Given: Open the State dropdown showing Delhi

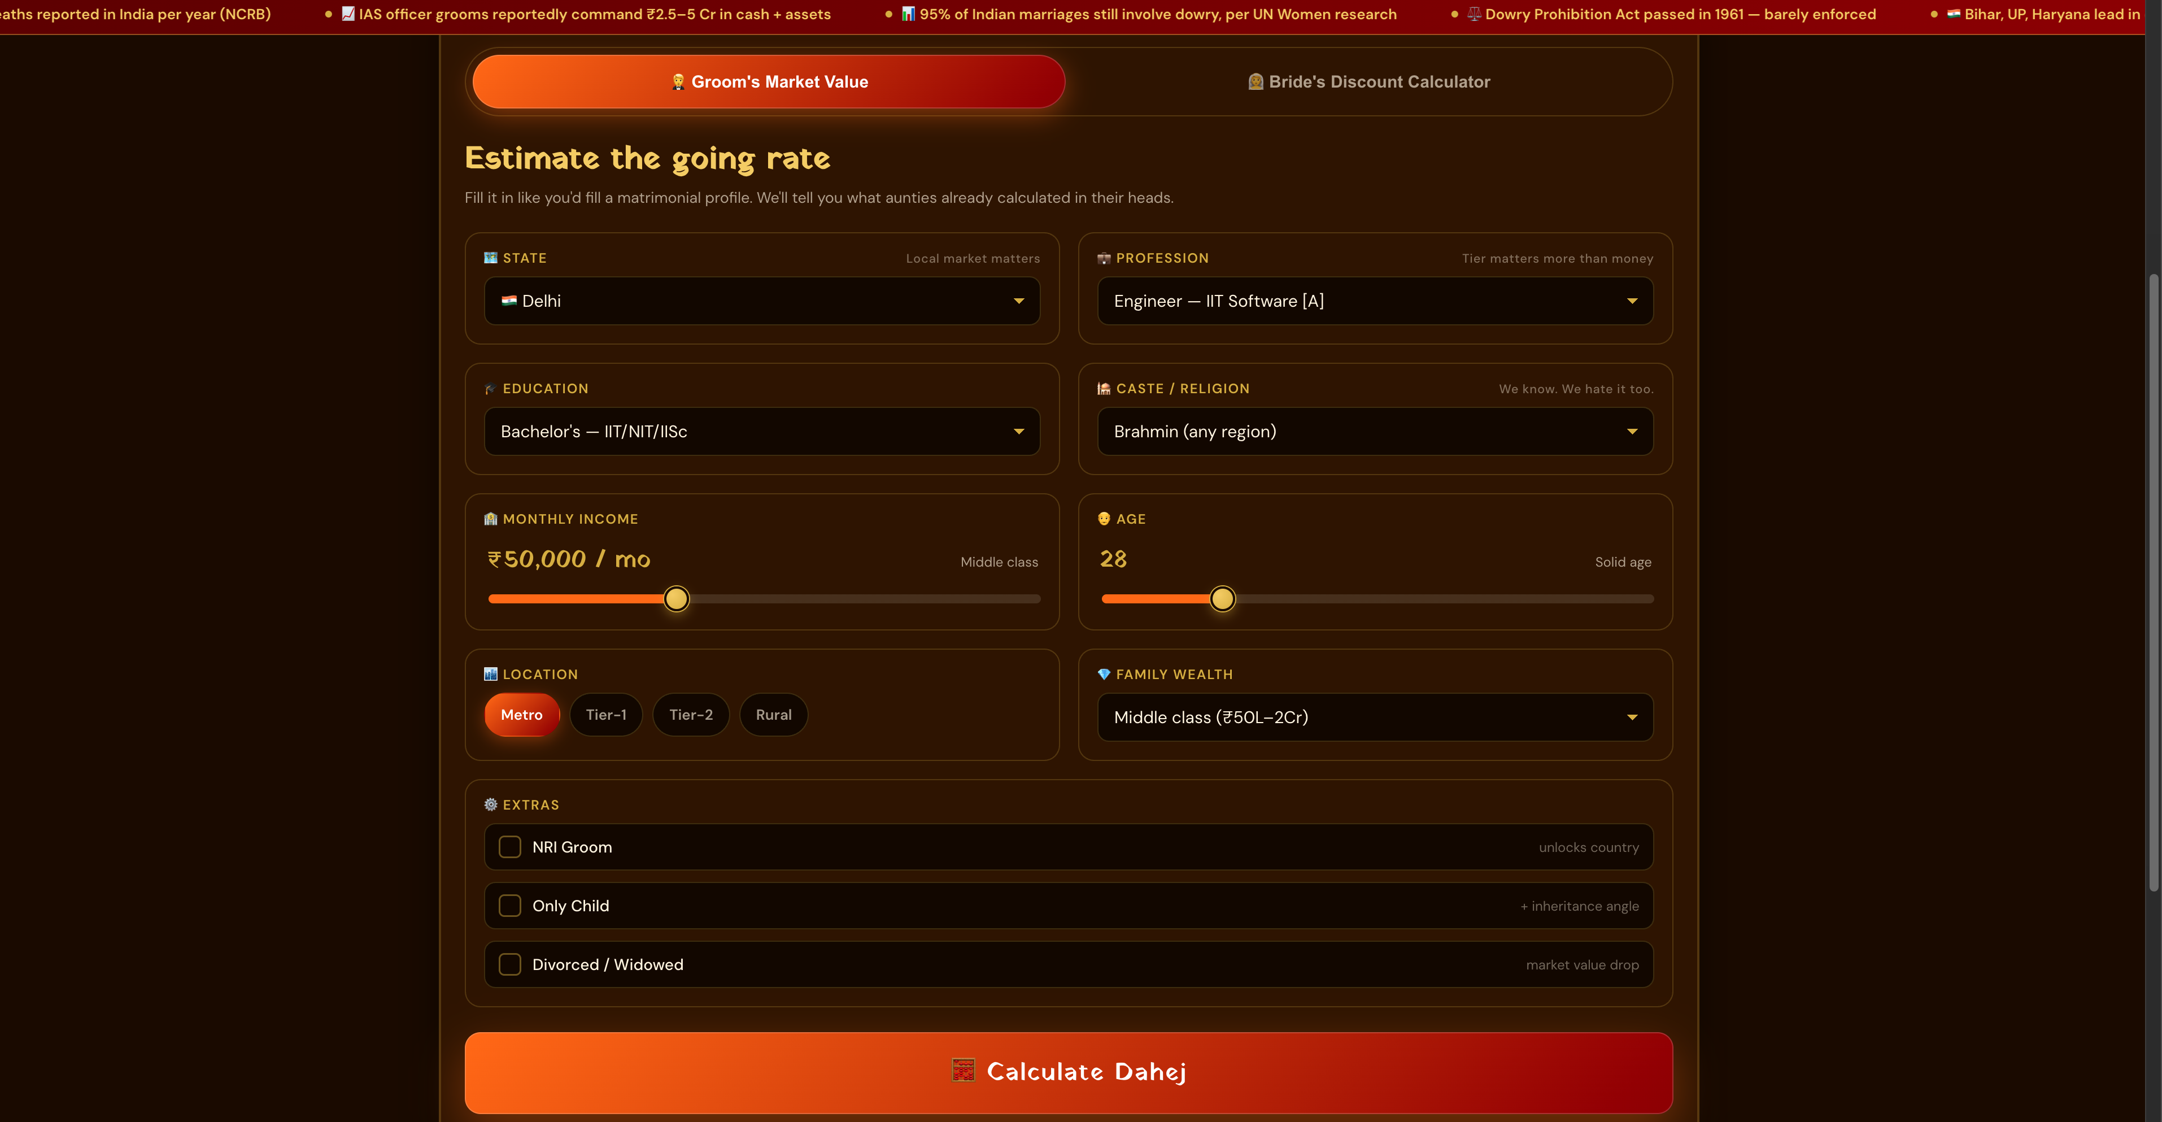Looking at the screenshot, I should click(762, 301).
